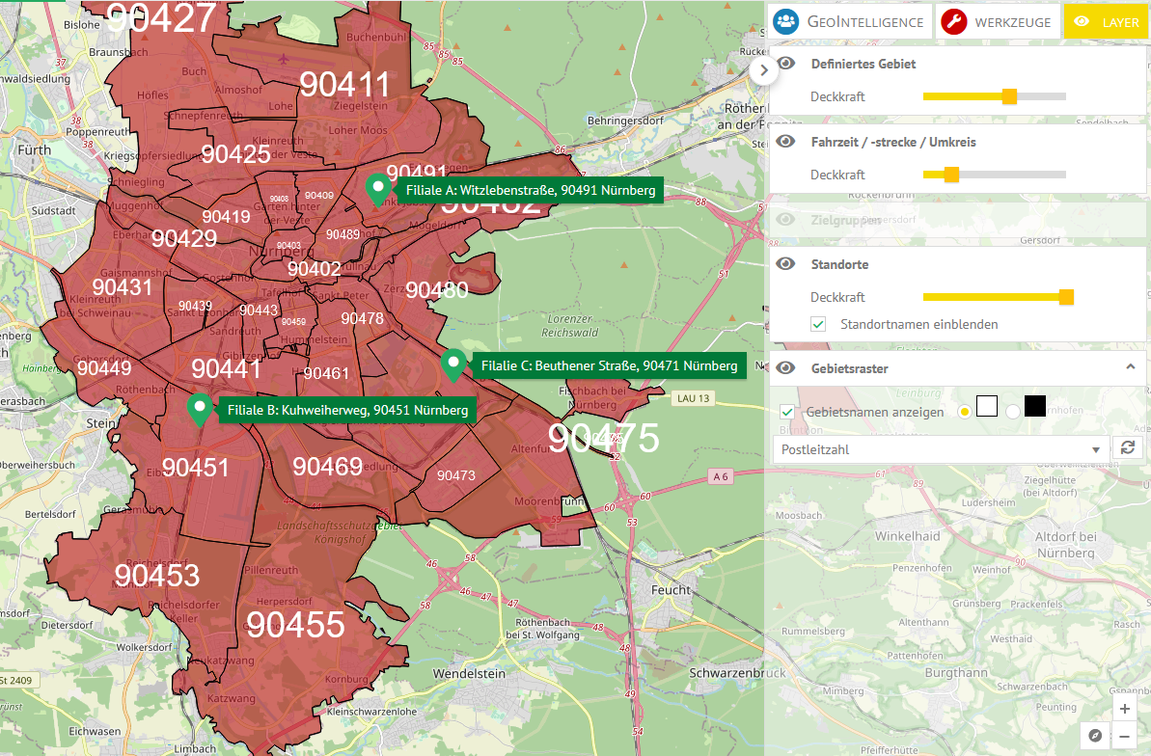Click the Filiale A map pin

378,190
